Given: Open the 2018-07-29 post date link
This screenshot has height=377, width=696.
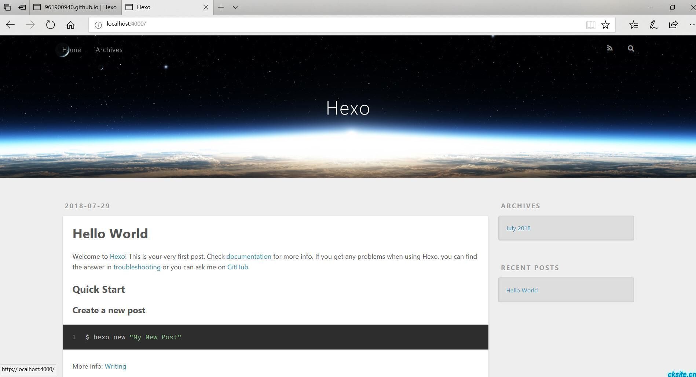Looking at the screenshot, I should tap(87, 206).
